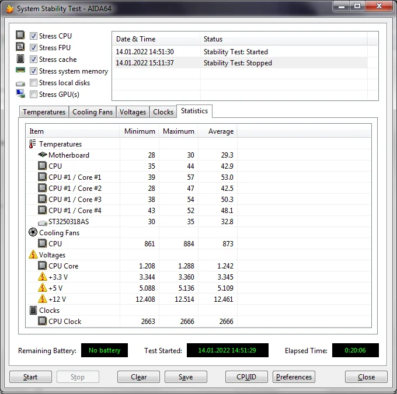Click the Start button

pos(30,377)
